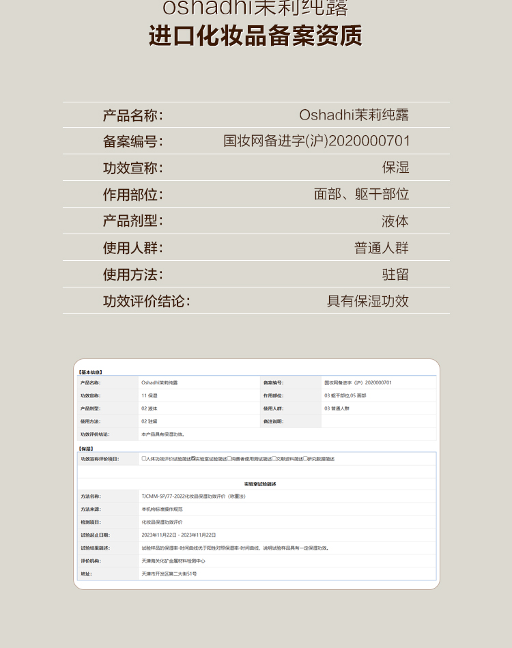Click the large value 具有保湿功效

point(368,301)
